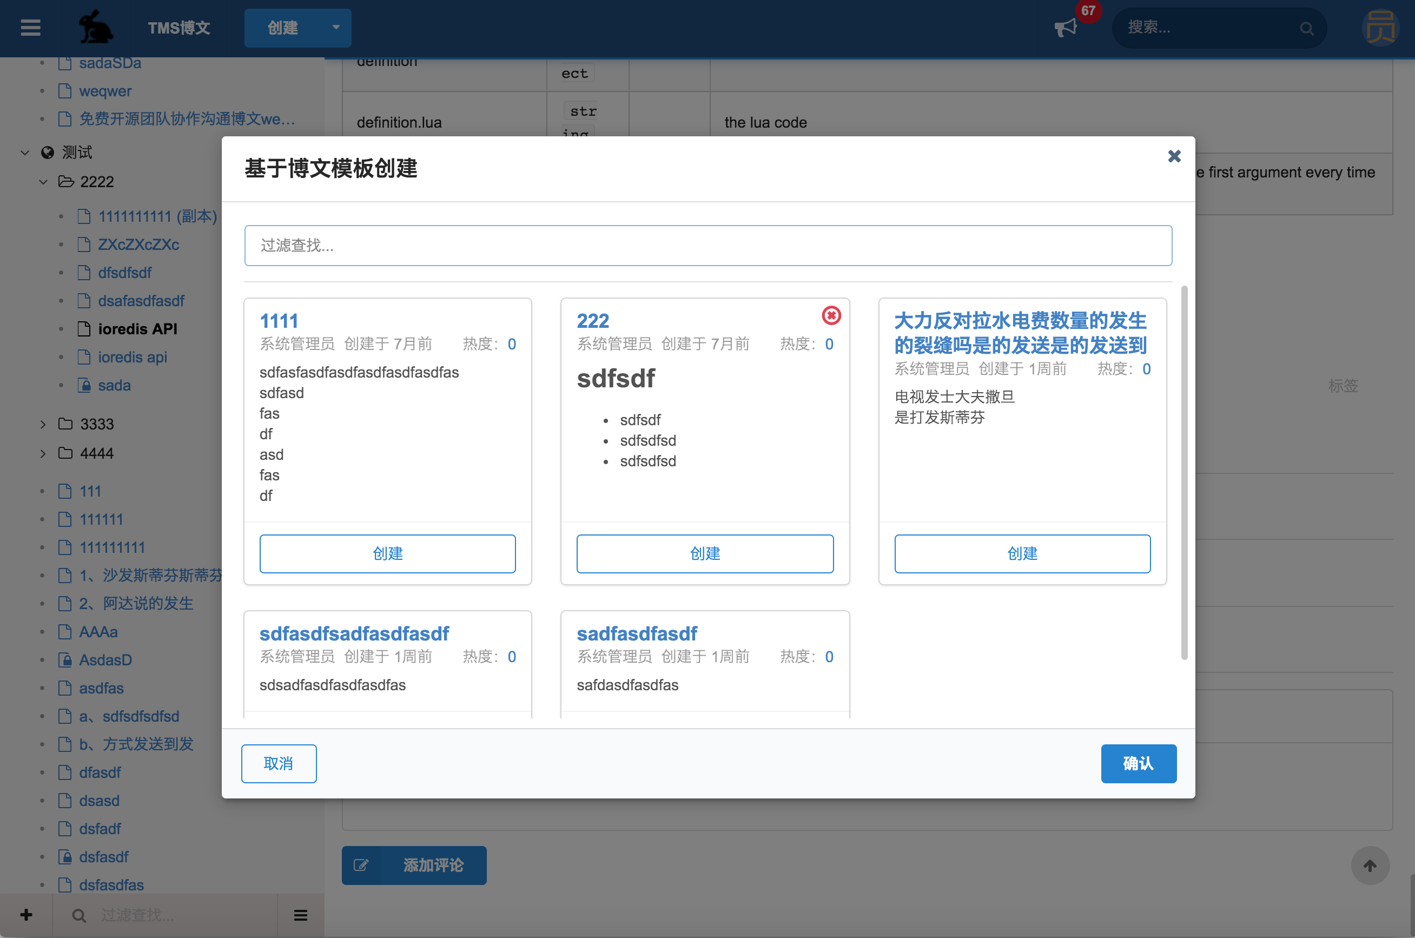Expand the 4444 folder chevron

tap(43, 453)
